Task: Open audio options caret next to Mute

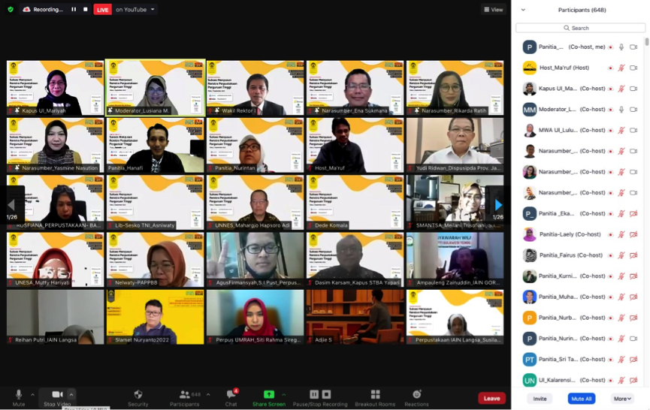Action: click(32, 394)
